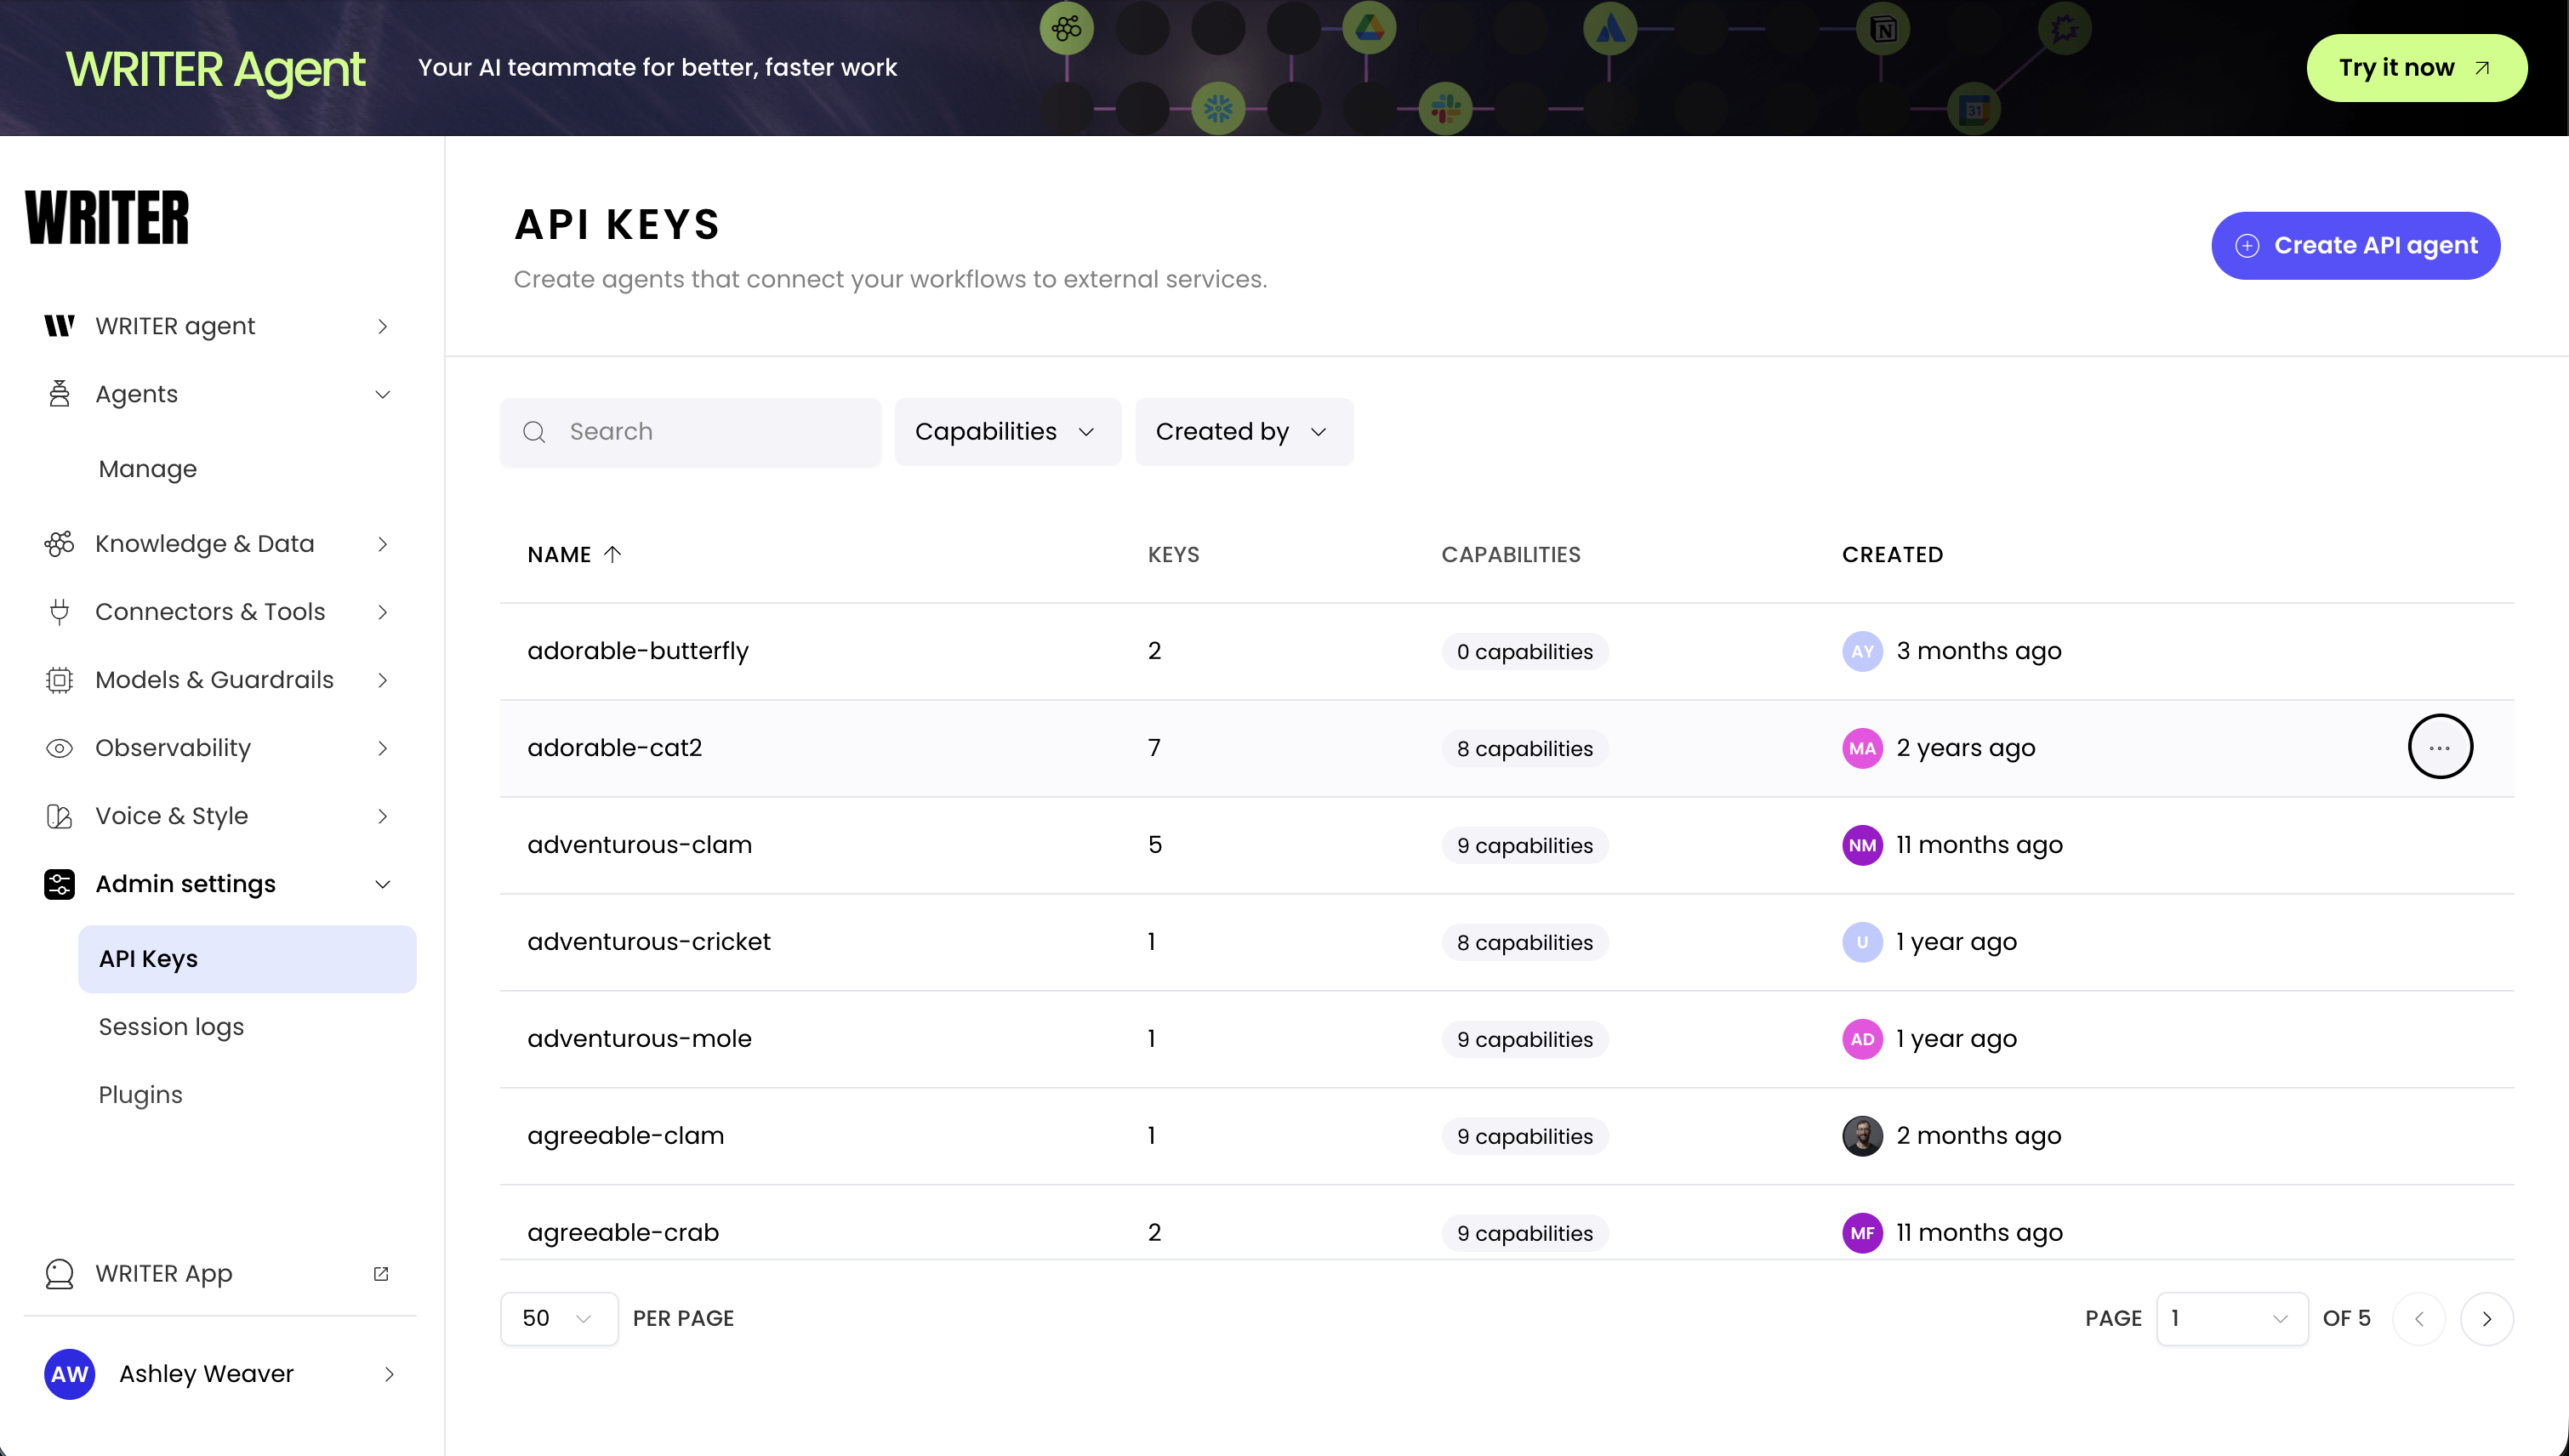
Task: Click the Create API agent button
Action: click(x=2355, y=245)
